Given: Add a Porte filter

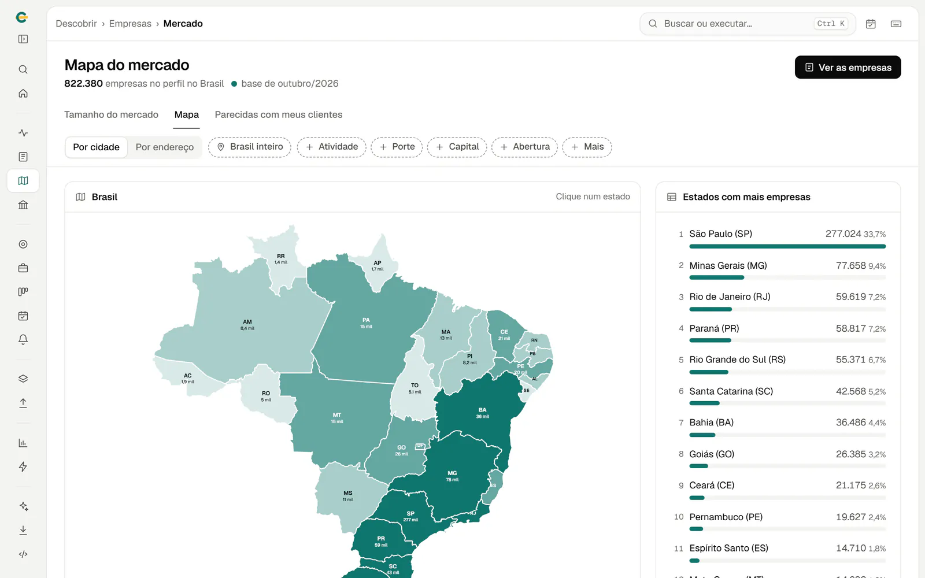Looking at the screenshot, I should coord(397,147).
